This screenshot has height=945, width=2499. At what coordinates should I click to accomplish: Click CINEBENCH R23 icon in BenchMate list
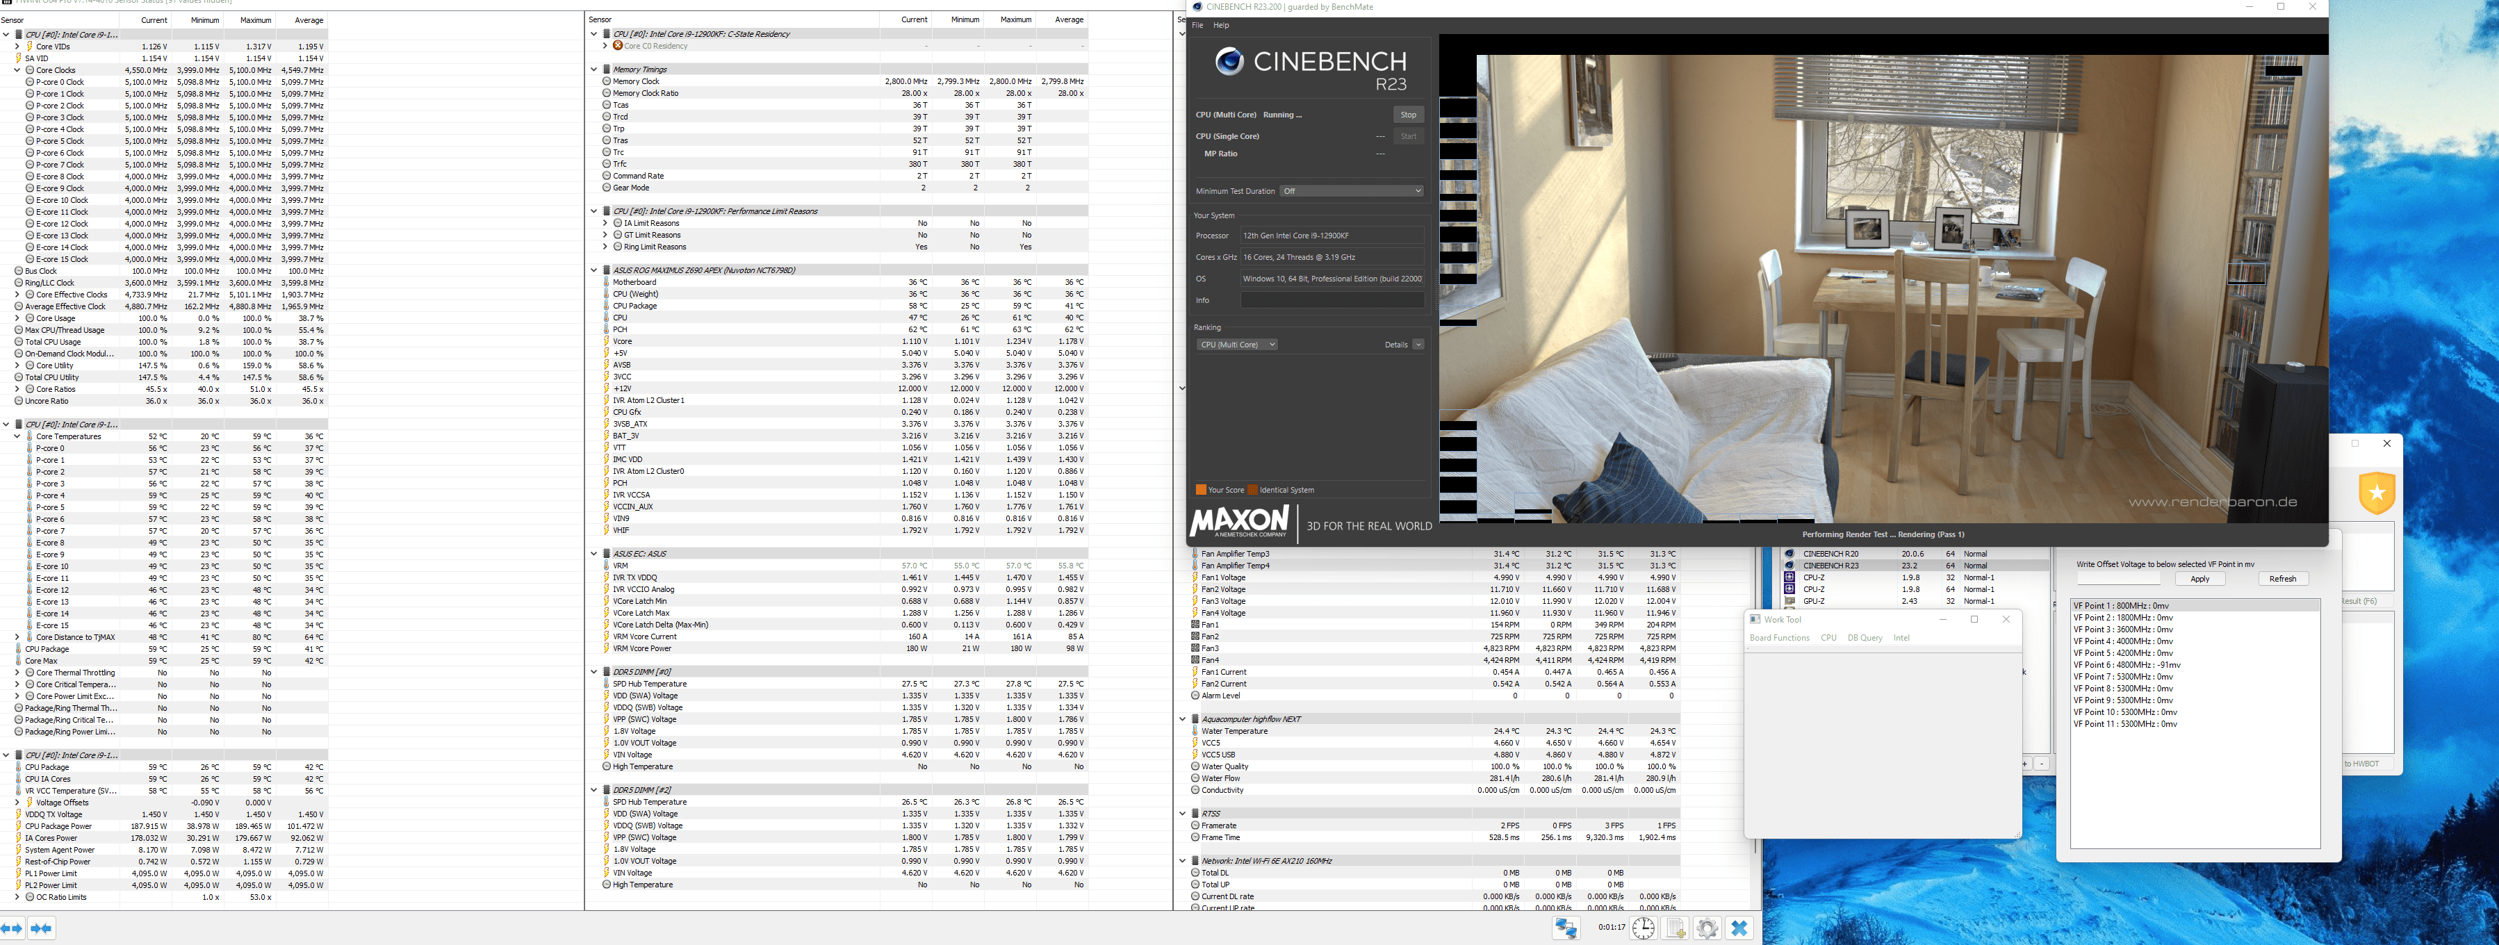(x=1790, y=566)
